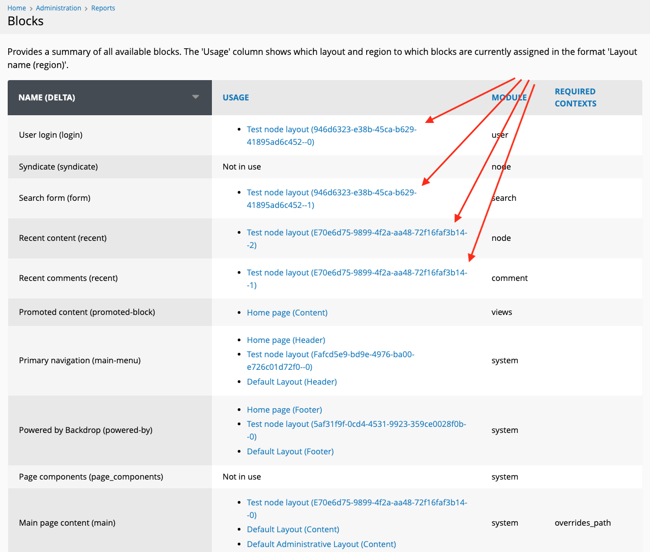This screenshot has height=552, width=650.
Task: Open Home page (Footer) layout link
Action: click(284, 409)
